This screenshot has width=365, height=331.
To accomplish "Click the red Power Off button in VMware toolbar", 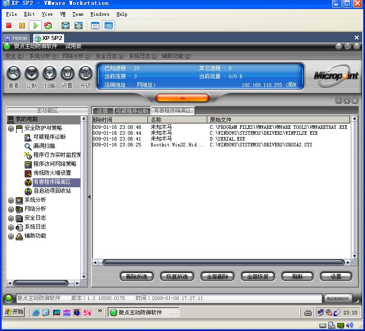I will 9,26.
